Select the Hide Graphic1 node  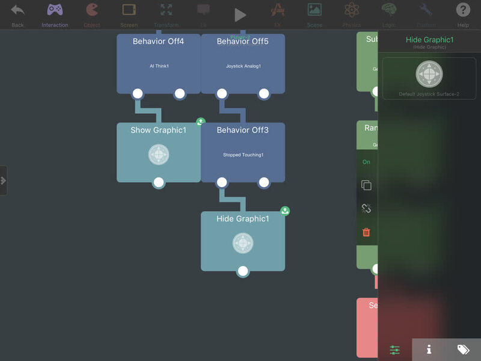243,241
